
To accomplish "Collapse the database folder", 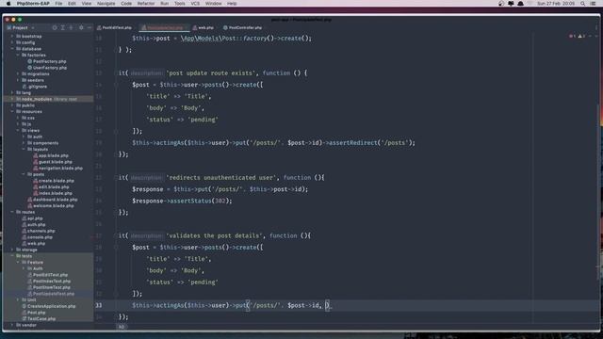I will (12, 49).
